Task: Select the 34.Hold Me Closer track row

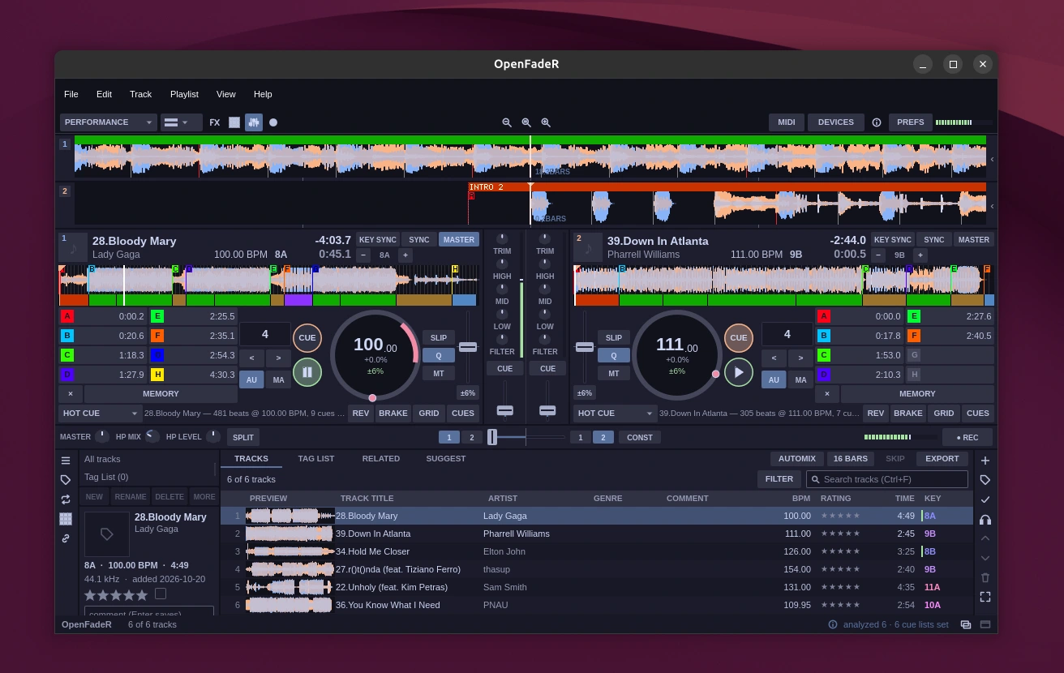Action: click(597, 551)
